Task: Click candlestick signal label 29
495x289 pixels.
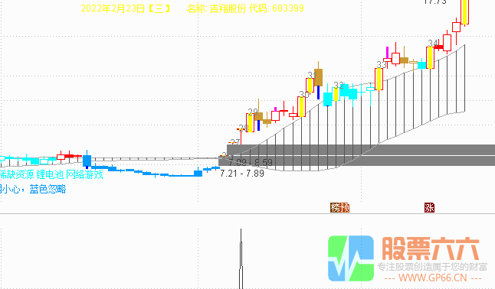Action: coord(253,112)
